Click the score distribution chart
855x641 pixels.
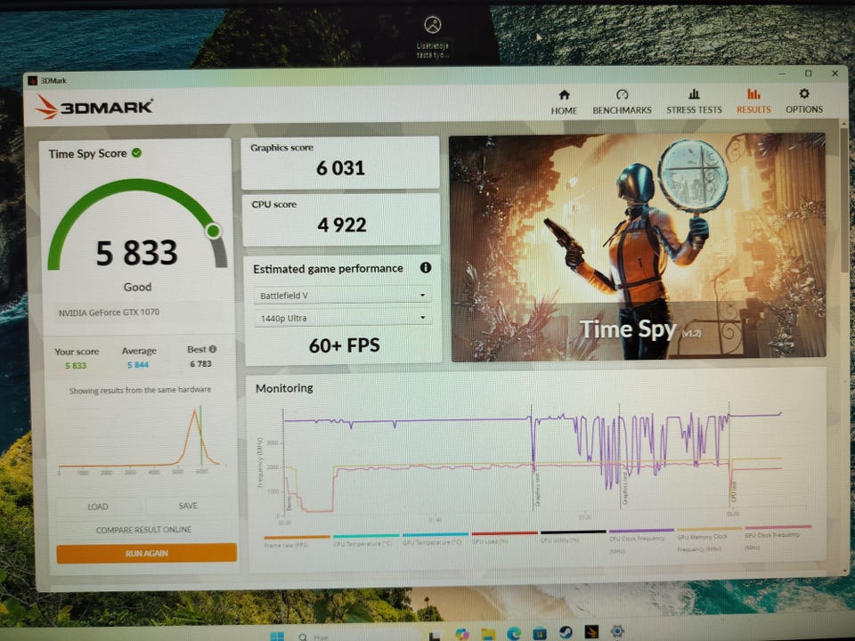point(141,441)
